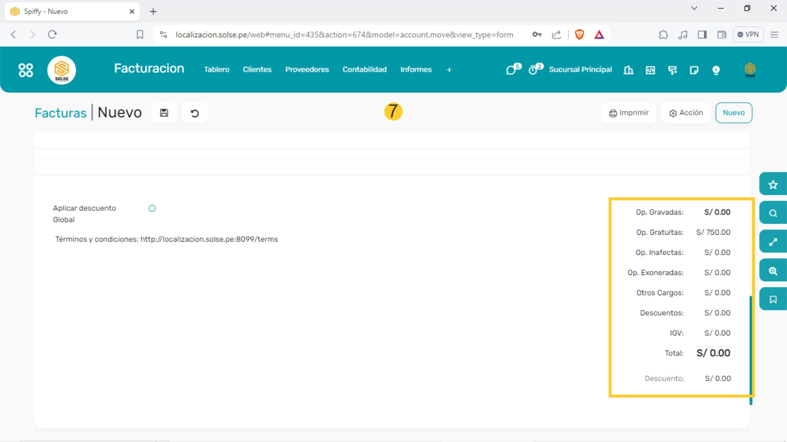Click the Imprimir button
Screen dimensions: 787x442
(629, 113)
